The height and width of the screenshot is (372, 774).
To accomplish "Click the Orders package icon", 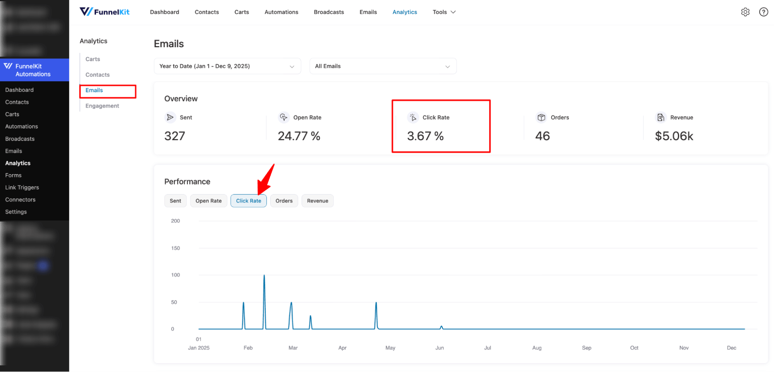I will [541, 117].
